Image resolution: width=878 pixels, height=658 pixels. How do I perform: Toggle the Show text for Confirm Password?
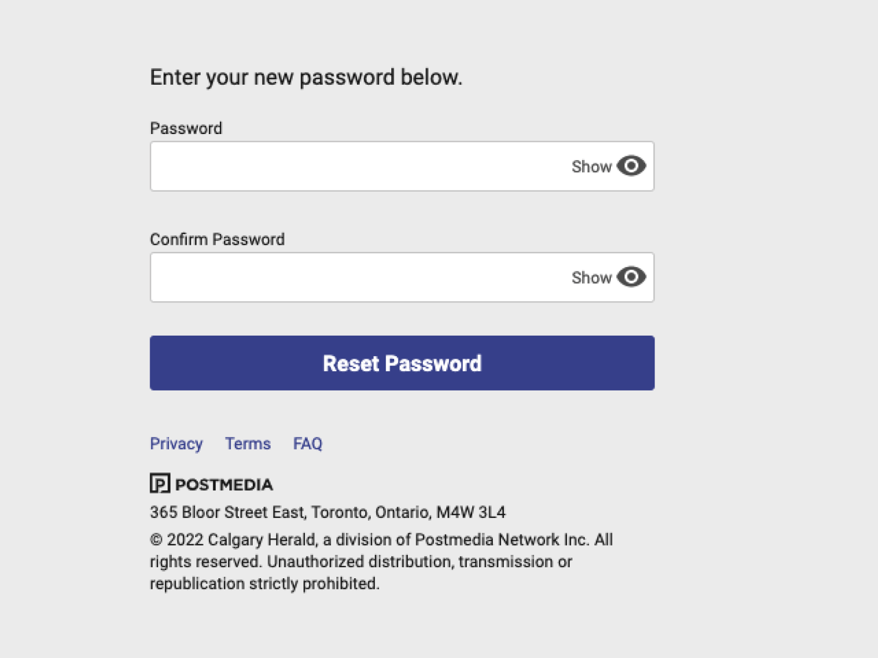click(x=591, y=277)
